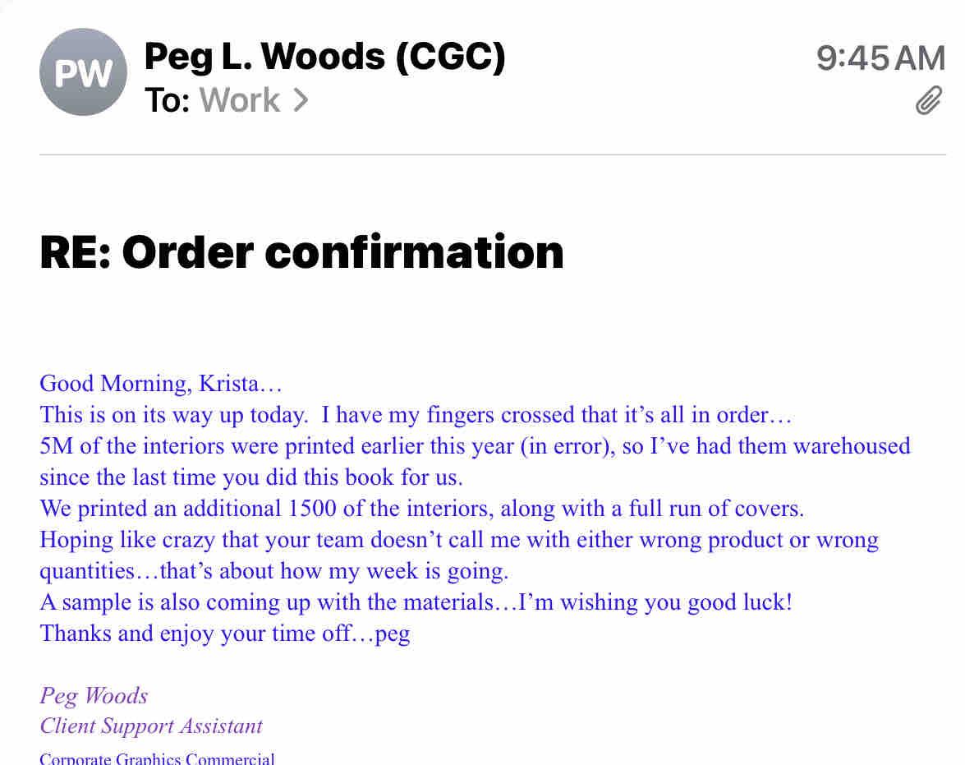The image size is (965, 765).
Task: Click the 'A sample is also coming' line
Action: coord(416,602)
